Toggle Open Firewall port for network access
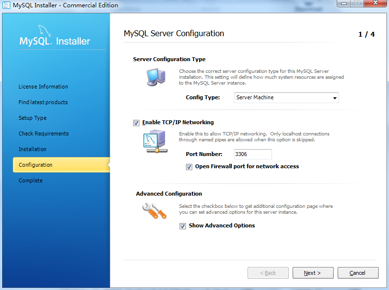 [x=189, y=167]
